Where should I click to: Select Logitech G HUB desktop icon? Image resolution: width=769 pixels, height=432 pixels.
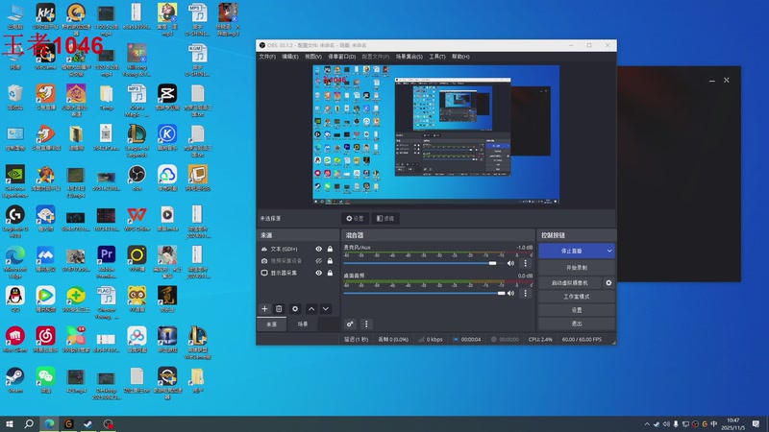coord(15,222)
